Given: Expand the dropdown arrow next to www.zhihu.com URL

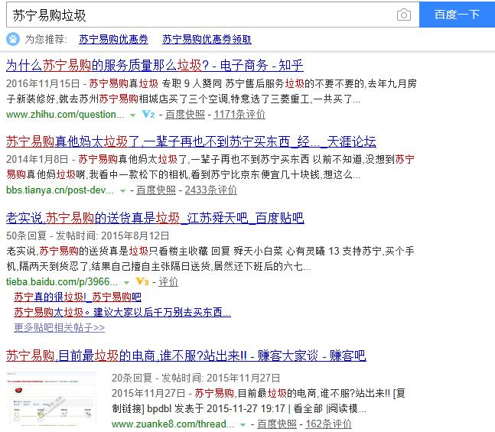Looking at the screenshot, I should coord(133,115).
